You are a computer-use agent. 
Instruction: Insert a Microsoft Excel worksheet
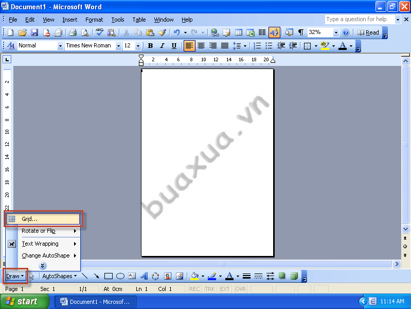[x=251, y=32]
